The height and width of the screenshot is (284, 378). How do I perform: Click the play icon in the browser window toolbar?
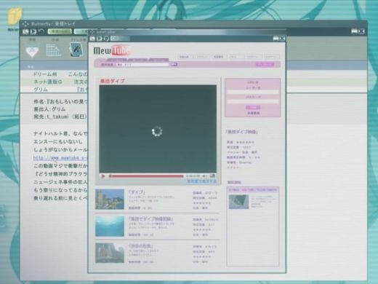click(x=100, y=39)
